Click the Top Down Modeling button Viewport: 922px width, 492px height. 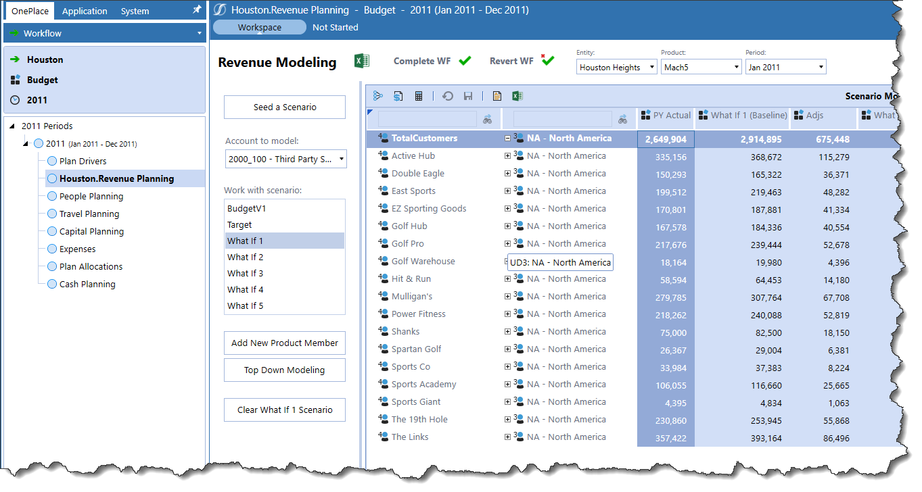285,370
